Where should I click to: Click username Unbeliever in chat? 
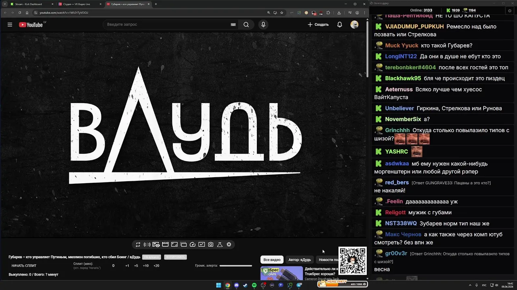point(399,108)
